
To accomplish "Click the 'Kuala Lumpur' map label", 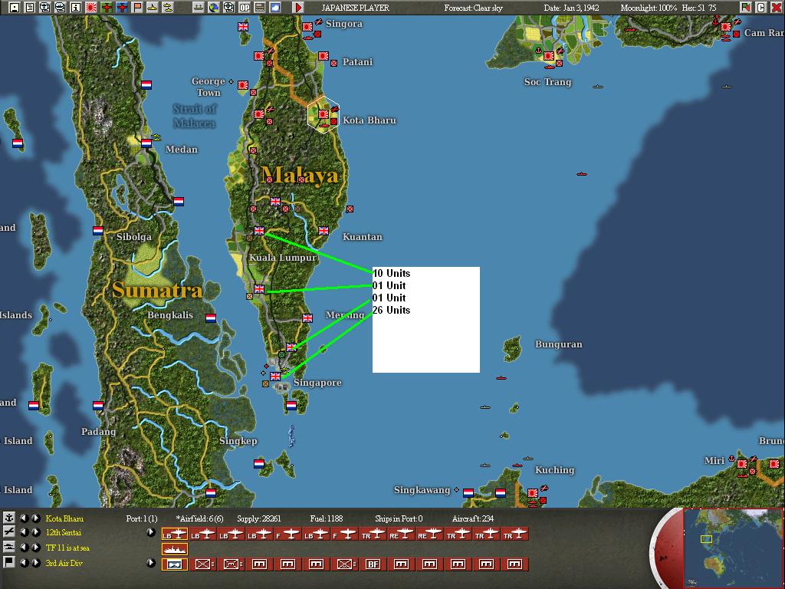I will [x=283, y=258].
